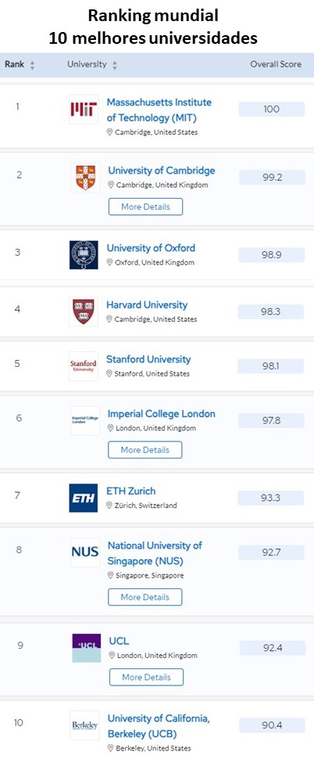Screen dimensions: 314x759
Task: Visit University of California, Berkeley link
Action: (x=159, y=725)
